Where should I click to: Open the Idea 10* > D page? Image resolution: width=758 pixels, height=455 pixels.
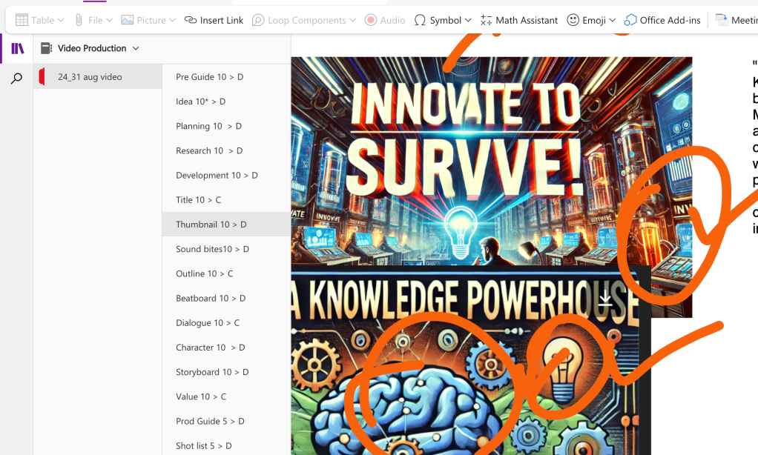[226, 102]
